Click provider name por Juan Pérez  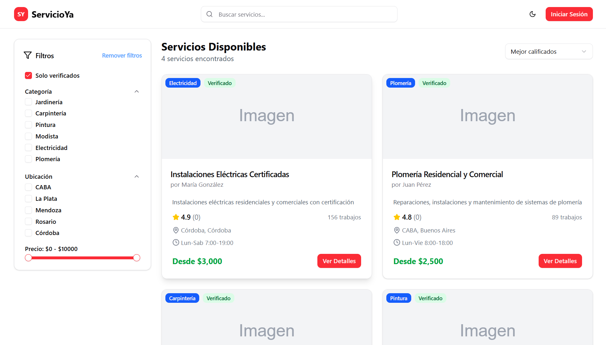(x=411, y=184)
